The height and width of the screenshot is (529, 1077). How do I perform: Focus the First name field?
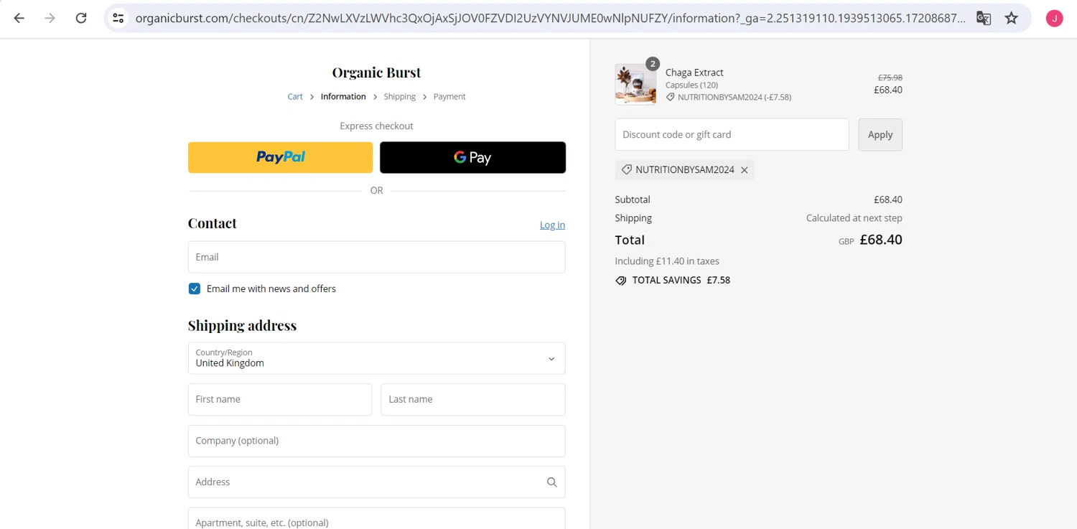280,399
